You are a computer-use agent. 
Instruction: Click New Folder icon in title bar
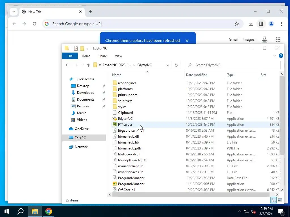coord(82,48)
